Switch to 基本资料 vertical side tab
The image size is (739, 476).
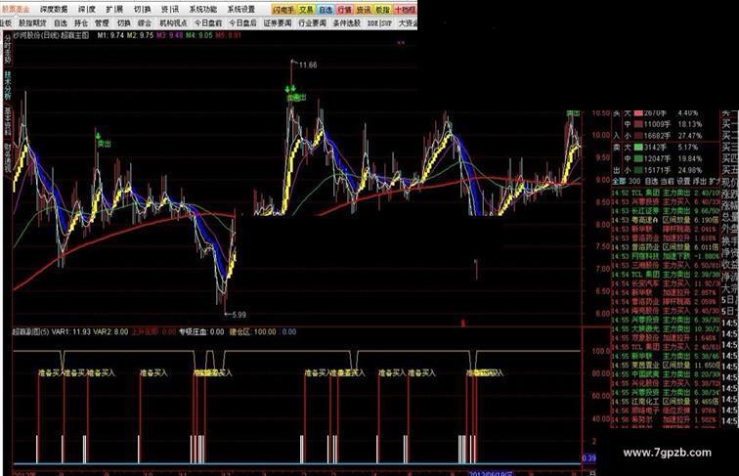pyautogui.click(x=7, y=121)
